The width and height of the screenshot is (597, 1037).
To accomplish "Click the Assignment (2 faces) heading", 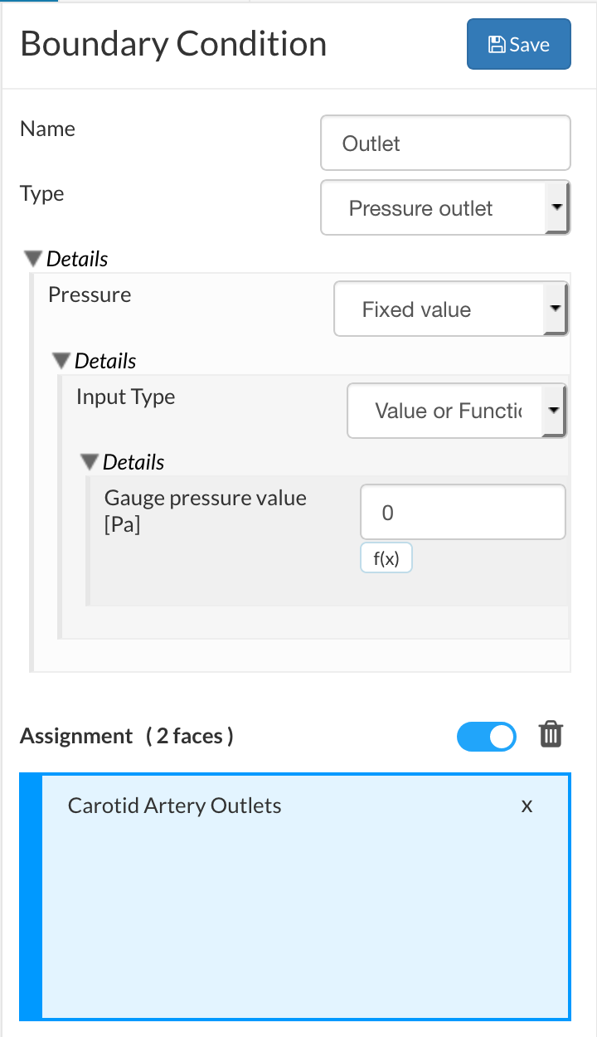I will 127,736.
